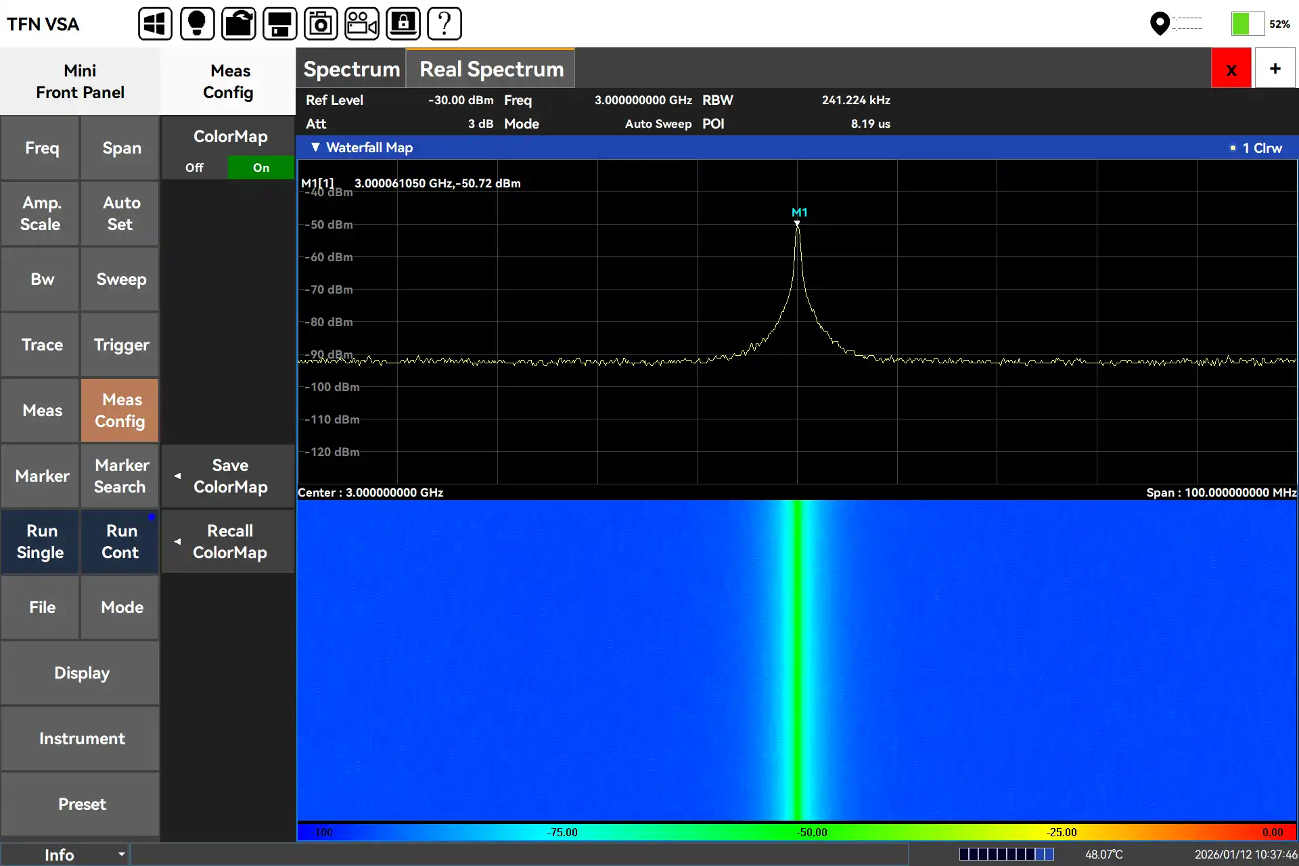
Task: Click the Preset button
Action: tap(81, 804)
